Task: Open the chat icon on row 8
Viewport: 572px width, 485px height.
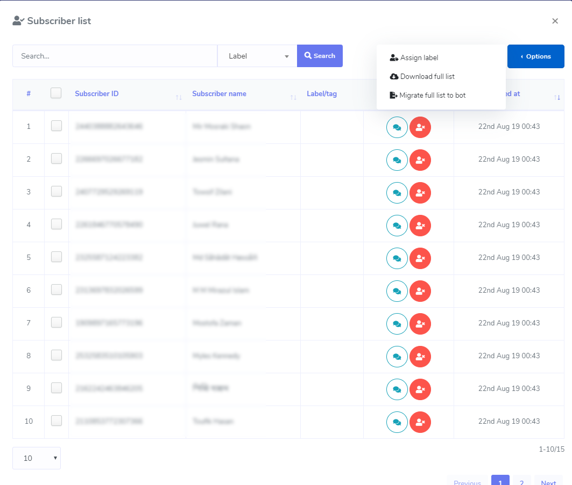Action: [397, 357]
